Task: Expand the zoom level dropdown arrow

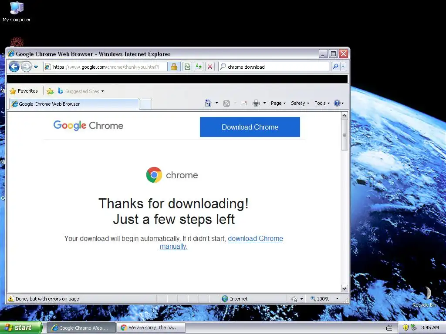Action: coord(338,298)
